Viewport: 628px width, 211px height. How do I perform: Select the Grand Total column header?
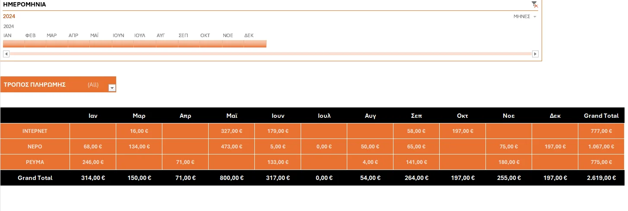click(x=601, y=116)
